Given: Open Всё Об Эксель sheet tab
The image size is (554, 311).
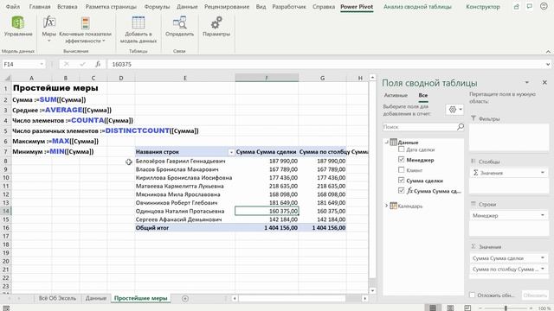Looking at the screenshot, I should (57, 298).
